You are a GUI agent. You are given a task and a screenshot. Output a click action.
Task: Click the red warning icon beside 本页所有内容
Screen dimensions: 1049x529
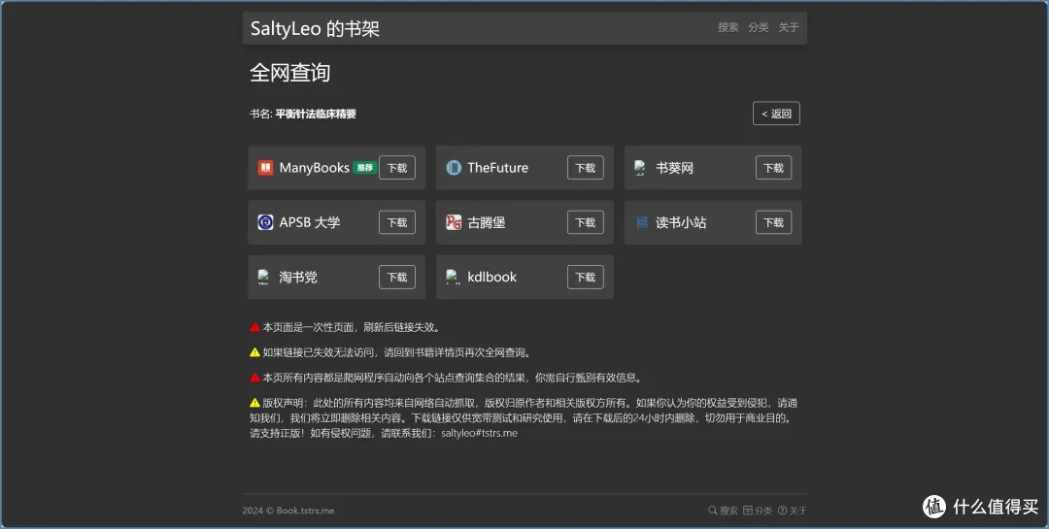pos(254,378)
